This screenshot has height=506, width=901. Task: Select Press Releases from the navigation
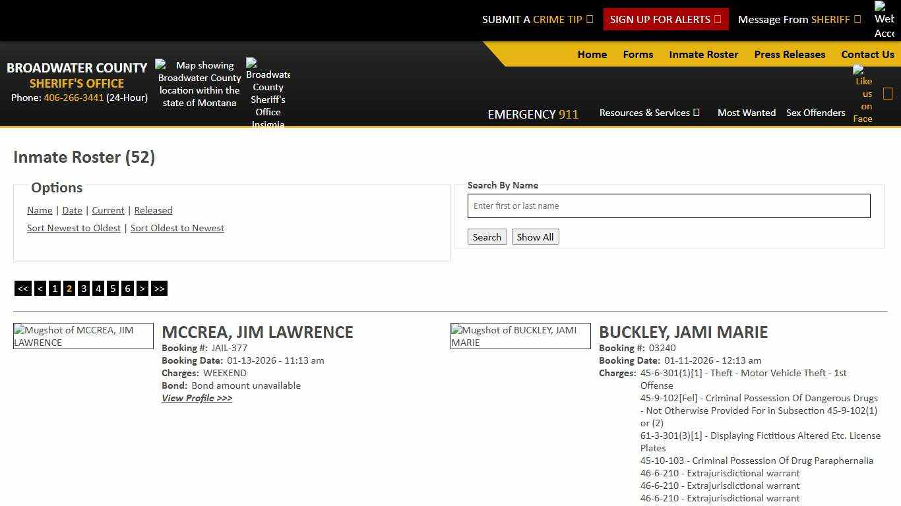point(790,54)
